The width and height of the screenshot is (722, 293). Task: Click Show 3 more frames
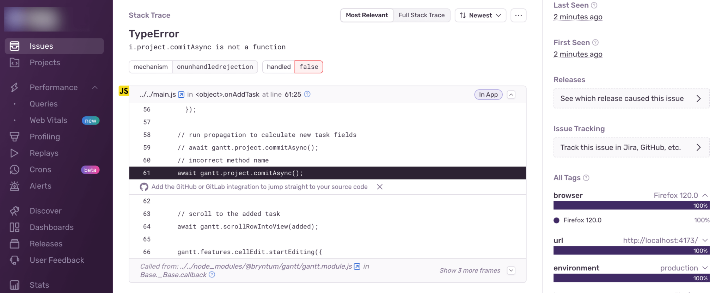pos(470,270)
